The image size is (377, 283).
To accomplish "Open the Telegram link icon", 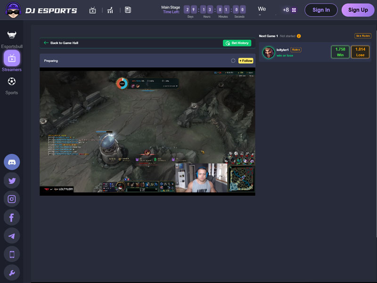I will click(x=12, y=236).
